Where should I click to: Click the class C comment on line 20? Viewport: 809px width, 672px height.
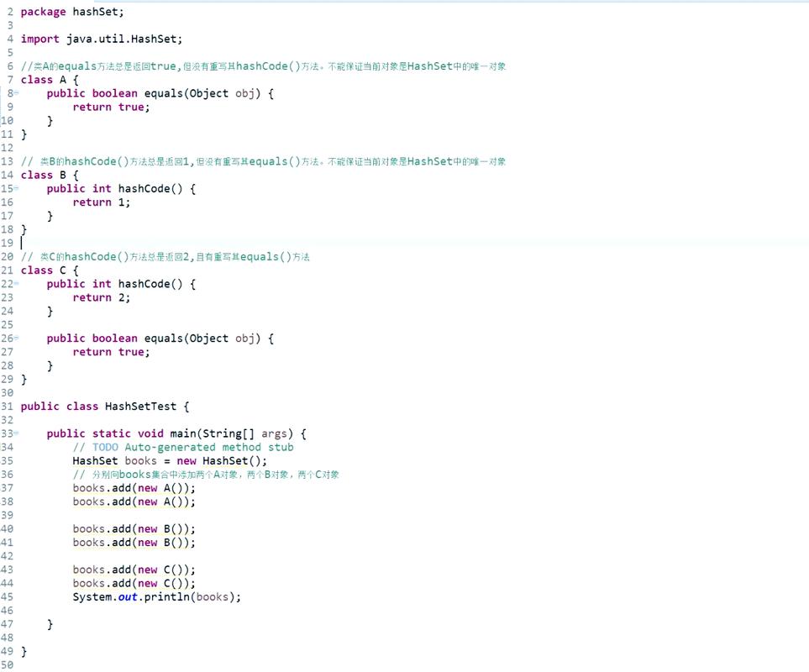click(165, 257)
